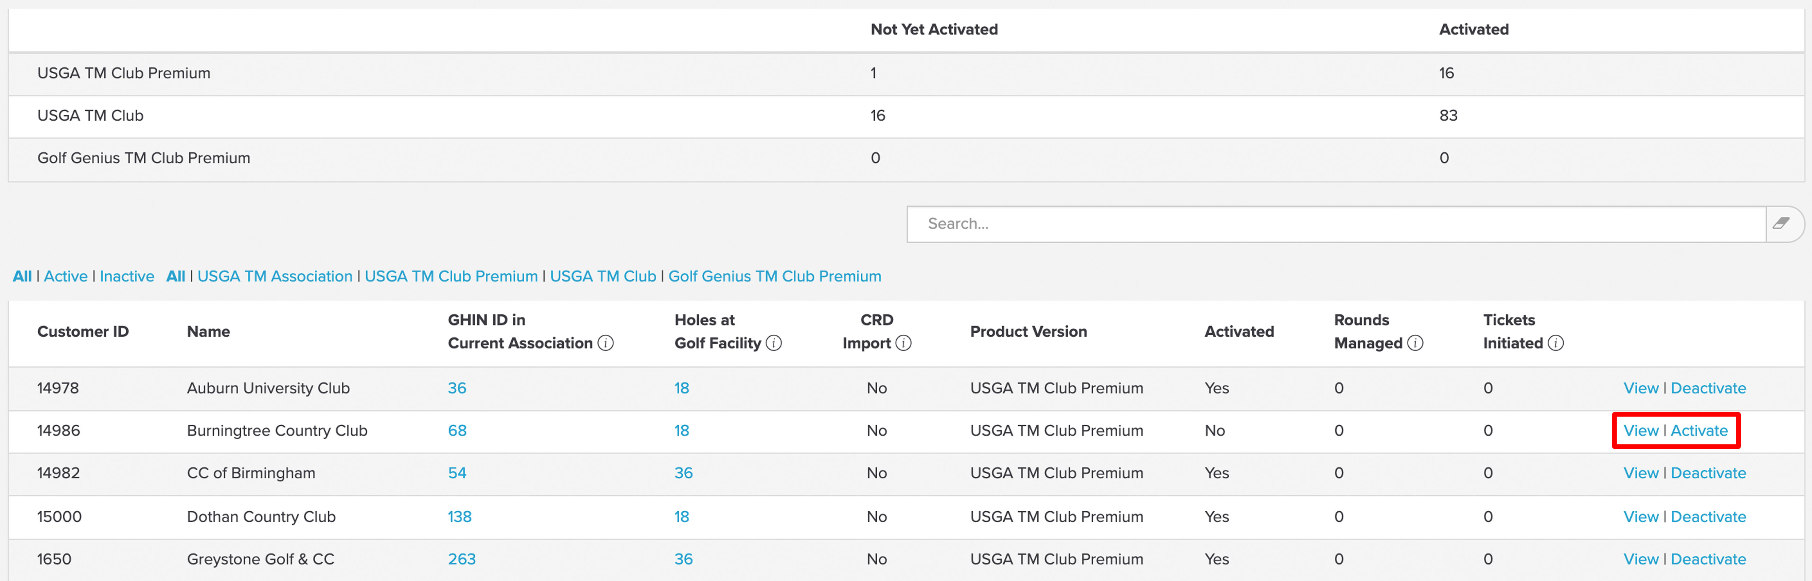View Auburn University Club details

(1640, 388)
